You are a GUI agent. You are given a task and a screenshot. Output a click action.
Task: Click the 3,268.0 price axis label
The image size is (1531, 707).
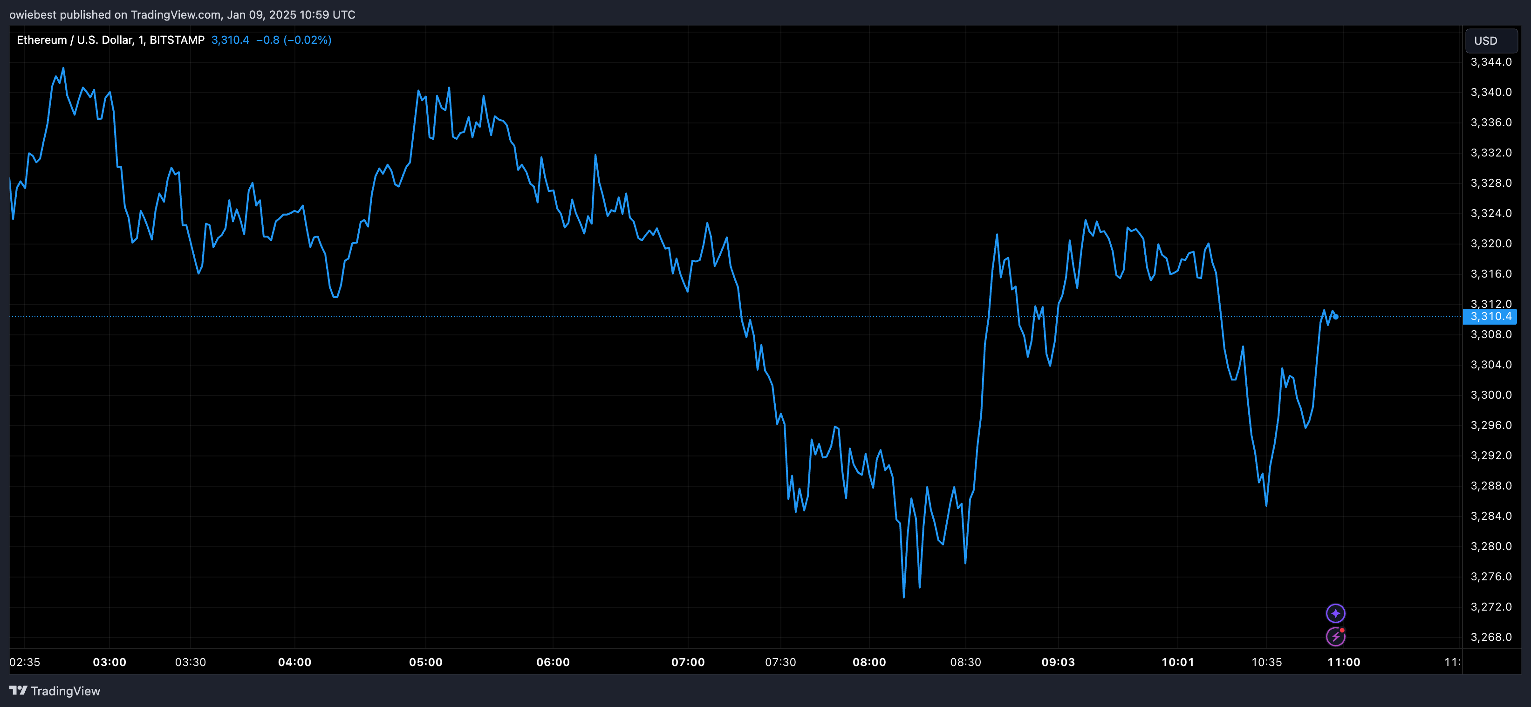[x=1490, y=638]
